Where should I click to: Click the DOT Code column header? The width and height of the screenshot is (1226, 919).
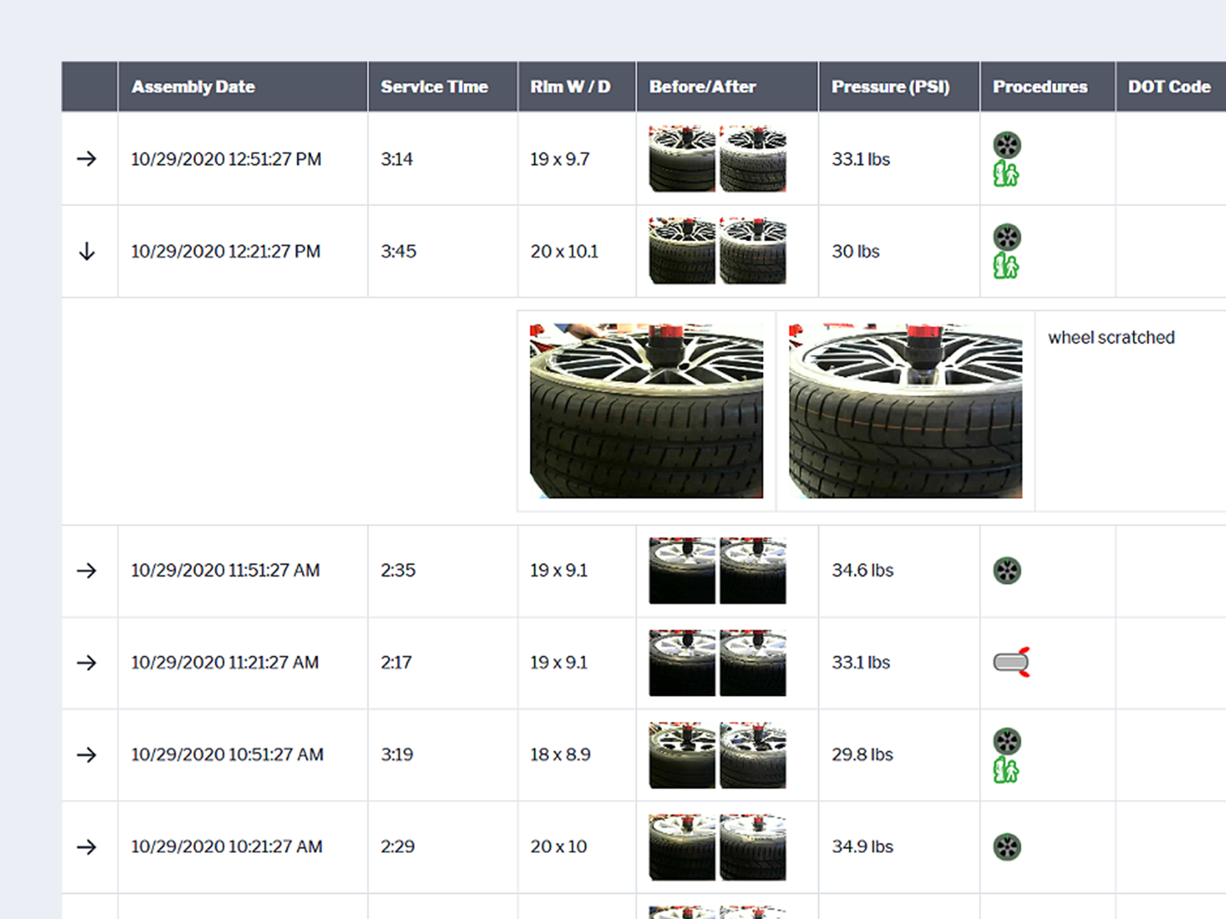tap(1171, 86)
